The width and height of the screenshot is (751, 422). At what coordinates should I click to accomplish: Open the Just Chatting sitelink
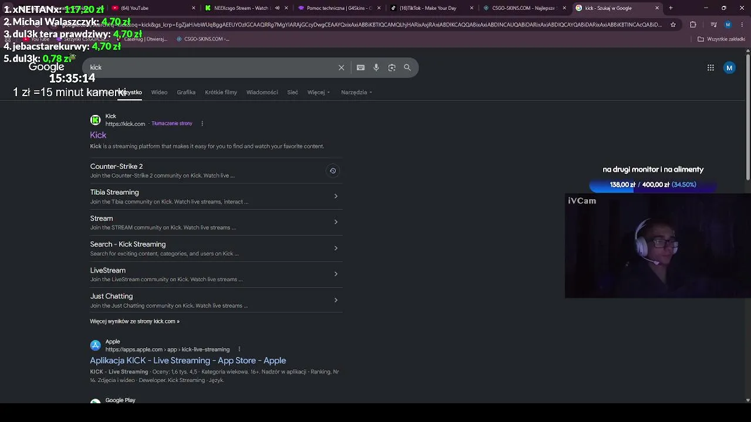point(111,297)
